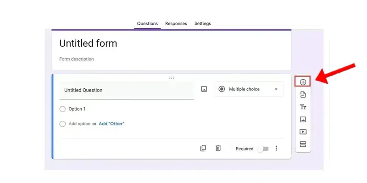
Task: Add a new section to the form
Action: click(x=303, y=144)
